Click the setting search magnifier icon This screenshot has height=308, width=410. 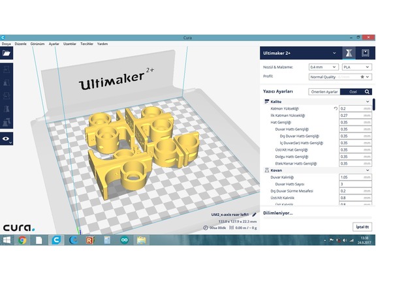point(367,91)
